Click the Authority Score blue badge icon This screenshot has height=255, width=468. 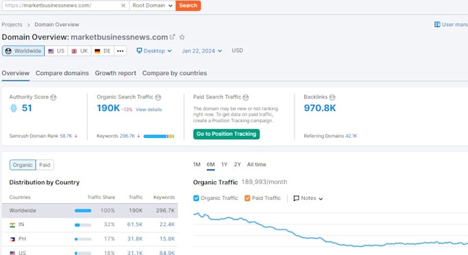(x=14, y=108)
